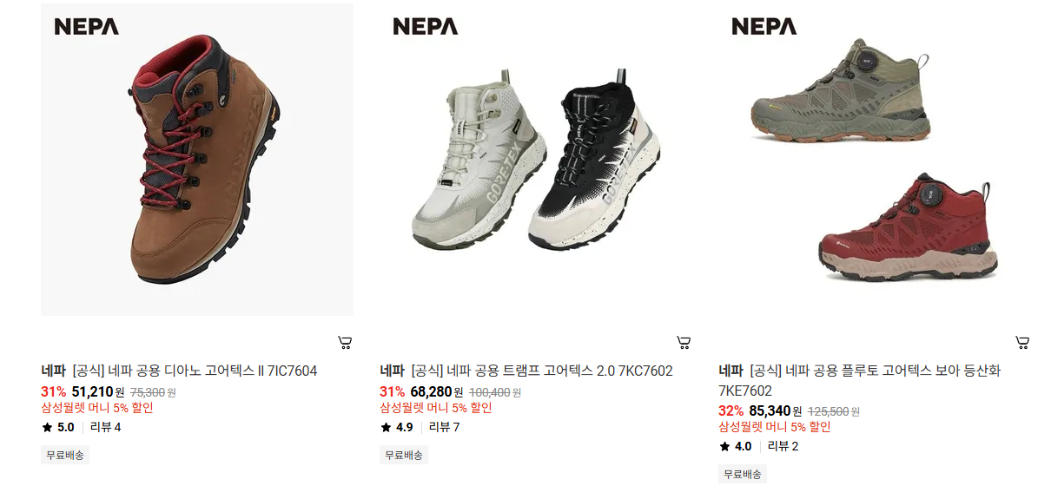Screen dimensions: 1038x486
Task: Click 삼성월렛 머니 5% 할인 under the 68,280원 price
Action: [435, 407]
